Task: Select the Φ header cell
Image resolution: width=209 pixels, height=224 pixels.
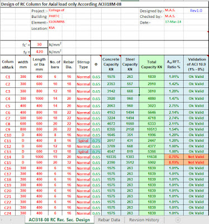Action: click(x=96, y=64)
